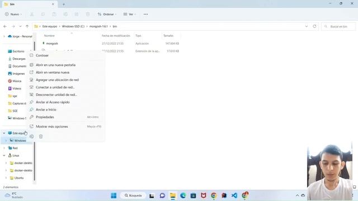
Task: Click the Cut scissors icon
Action: tap(32, 14)
